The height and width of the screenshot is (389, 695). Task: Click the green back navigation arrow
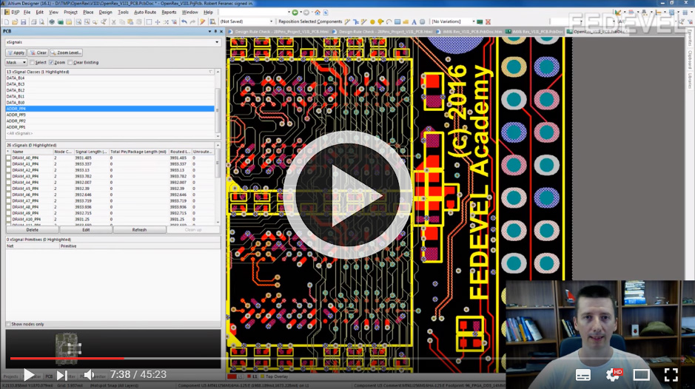tap(295, 13)
